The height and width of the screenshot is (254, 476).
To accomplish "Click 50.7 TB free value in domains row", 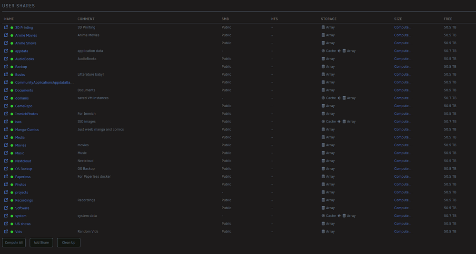I will pyautogui.click(x=450, y=98).
